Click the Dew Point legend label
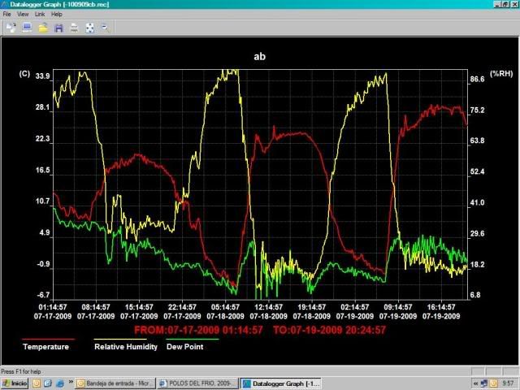520x390 pixels. point(184,347)
